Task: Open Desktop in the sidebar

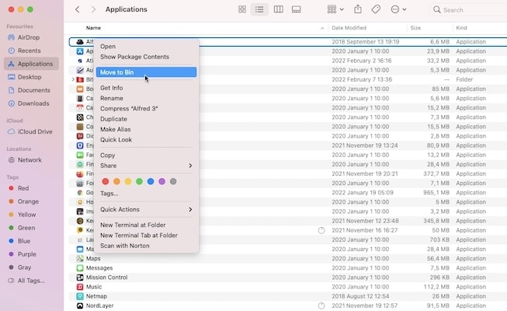Action: 32,77
